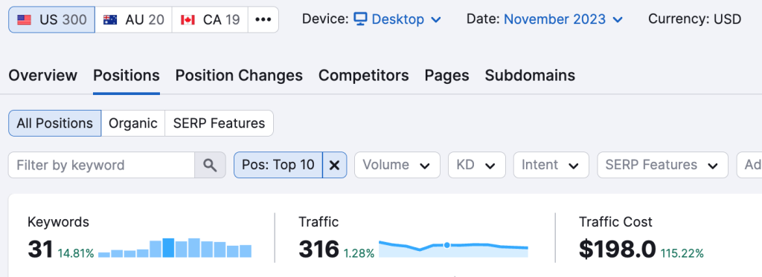
Task: Click the 14.81% keywords change
Action: (x=76, y=252)
